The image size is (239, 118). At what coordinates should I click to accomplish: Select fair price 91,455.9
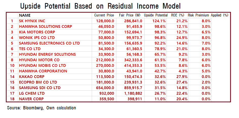point(134,27)
